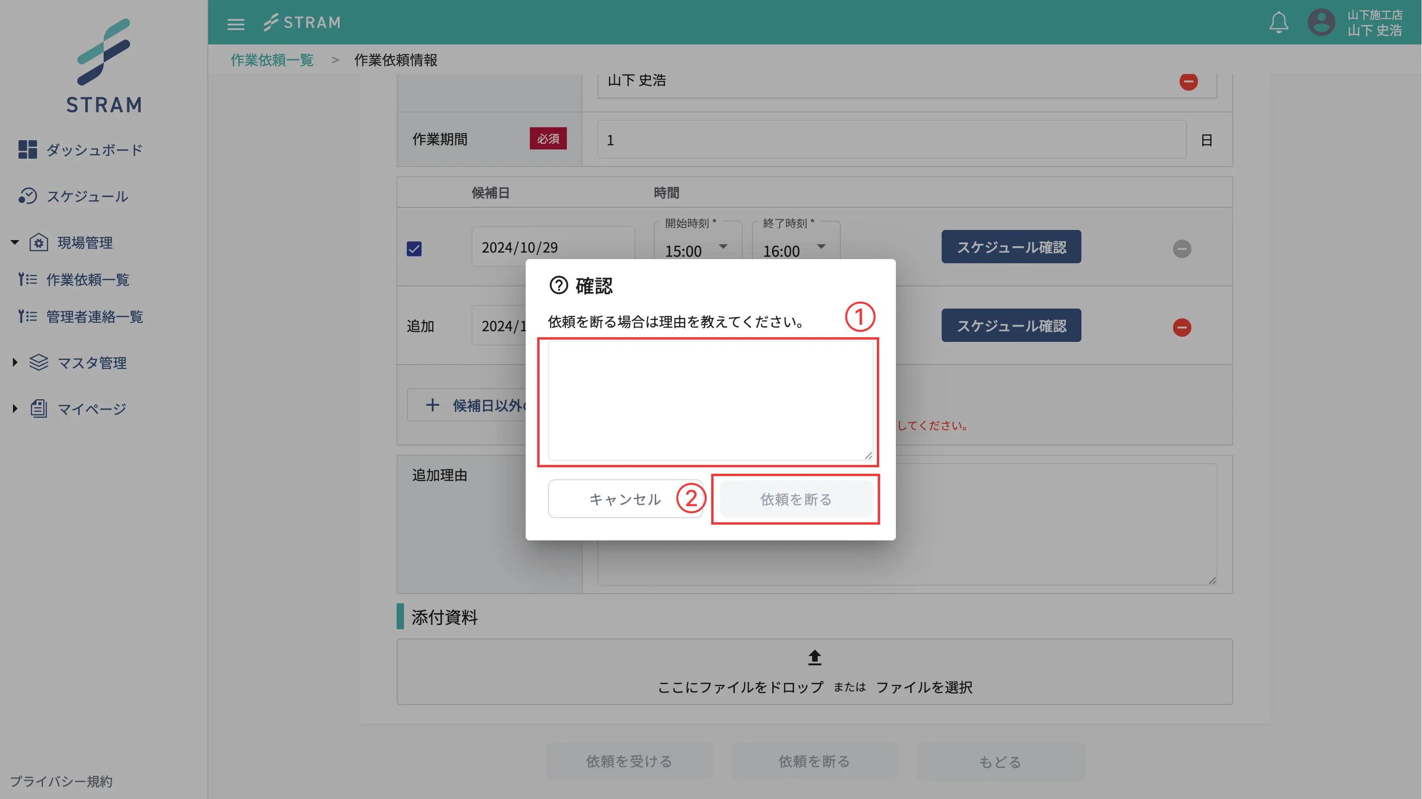Click the STRAM logo in the header
The width and height of the screenshot is (1422, 799).
pyautogui.click(x=301, y=22)
